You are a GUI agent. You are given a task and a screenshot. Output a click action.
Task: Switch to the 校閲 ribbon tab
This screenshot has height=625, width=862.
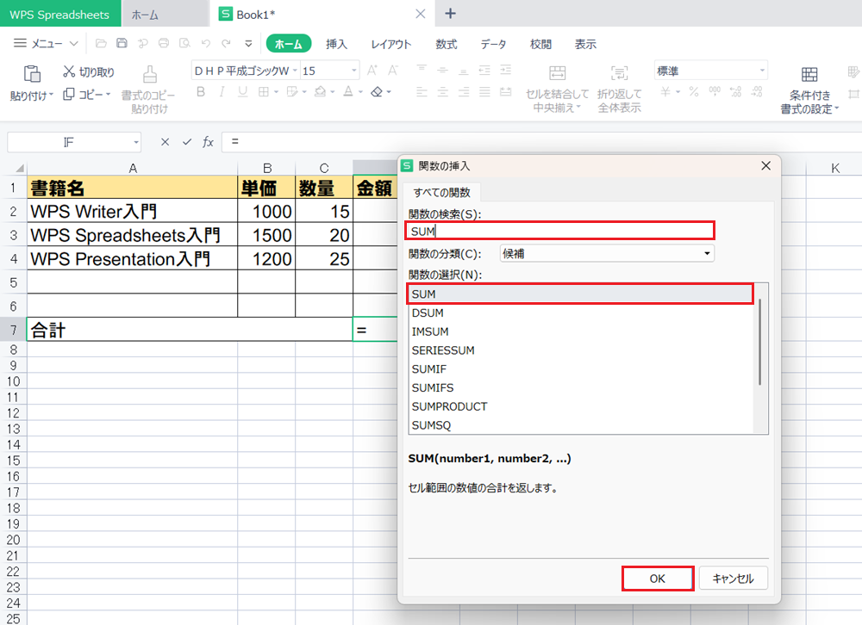coord(540,44)
